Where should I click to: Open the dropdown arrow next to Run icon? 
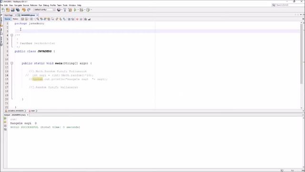coord(78,10)
